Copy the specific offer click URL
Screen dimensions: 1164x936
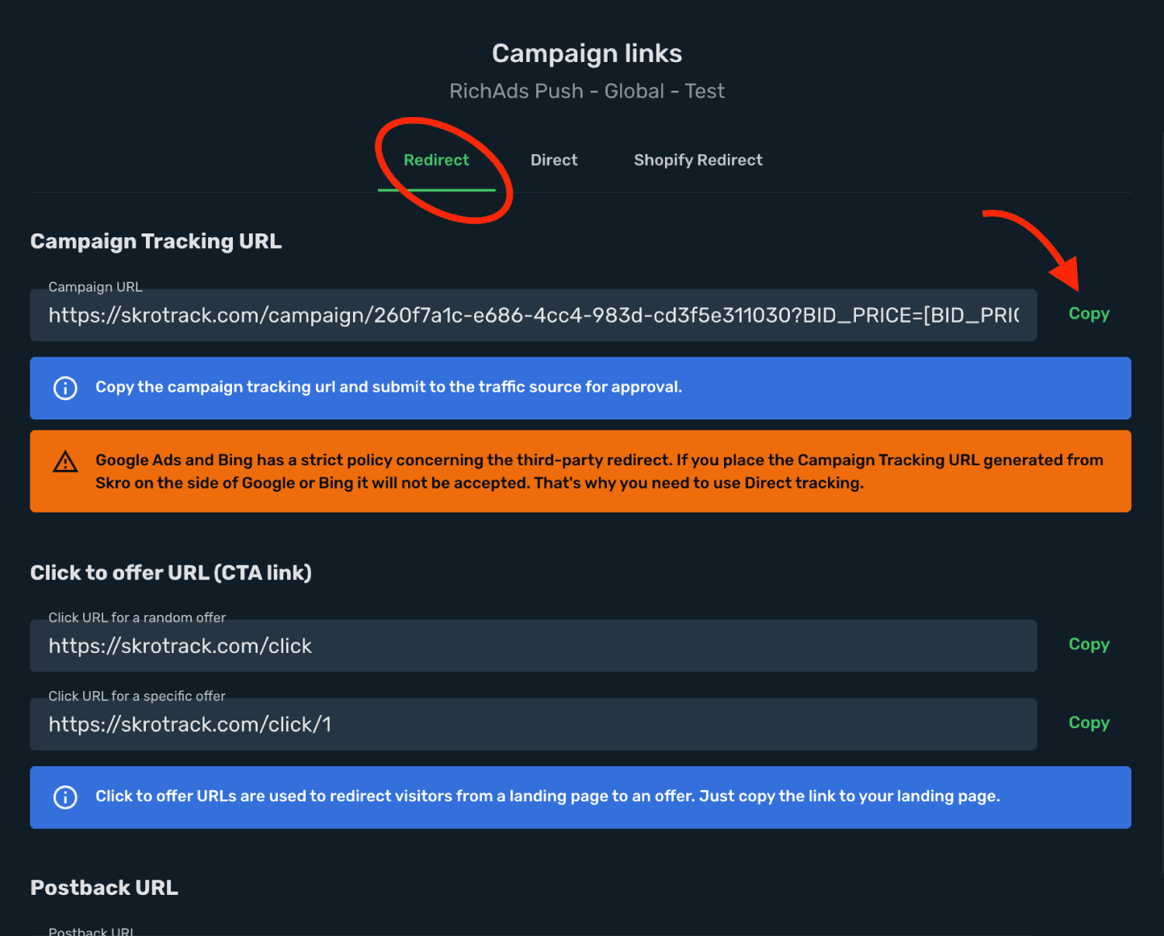click(1089, 723)
